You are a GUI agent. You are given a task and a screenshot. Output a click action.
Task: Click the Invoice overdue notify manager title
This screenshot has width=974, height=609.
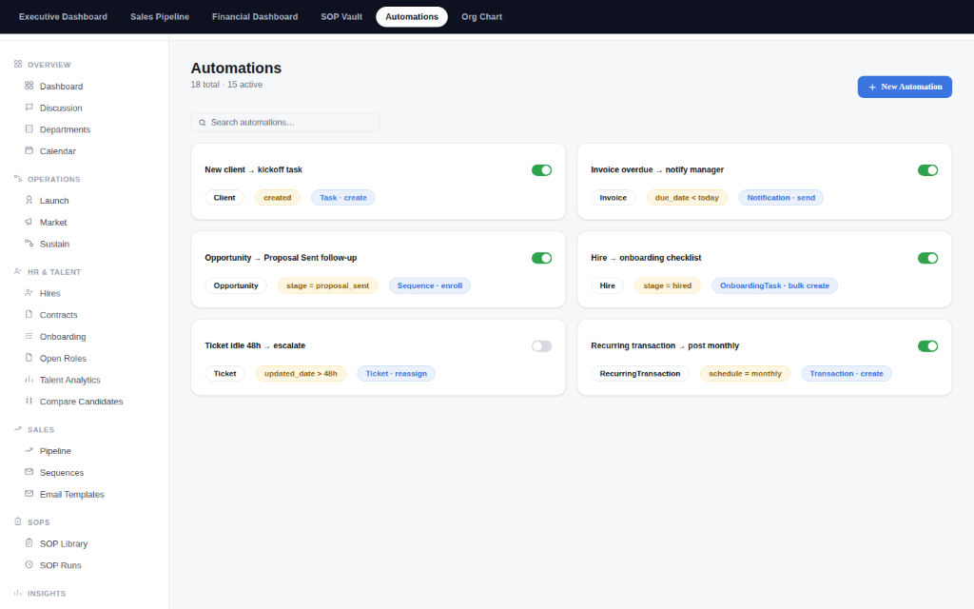(657, 169)
